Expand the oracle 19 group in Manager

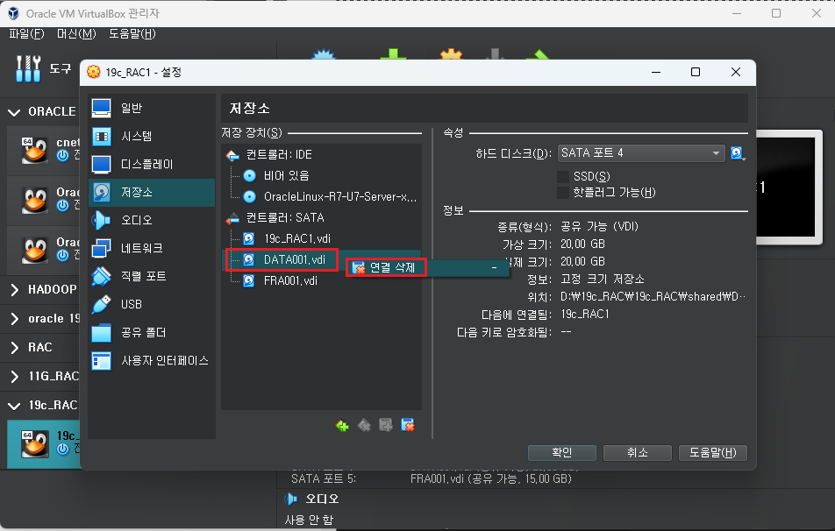[x=14, y=319]
